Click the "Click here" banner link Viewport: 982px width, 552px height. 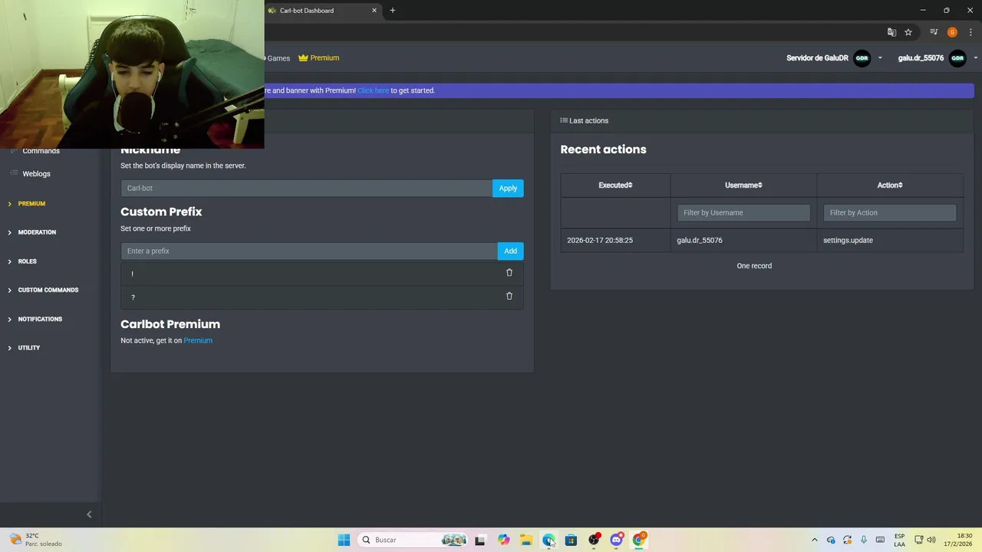[373, 90]
